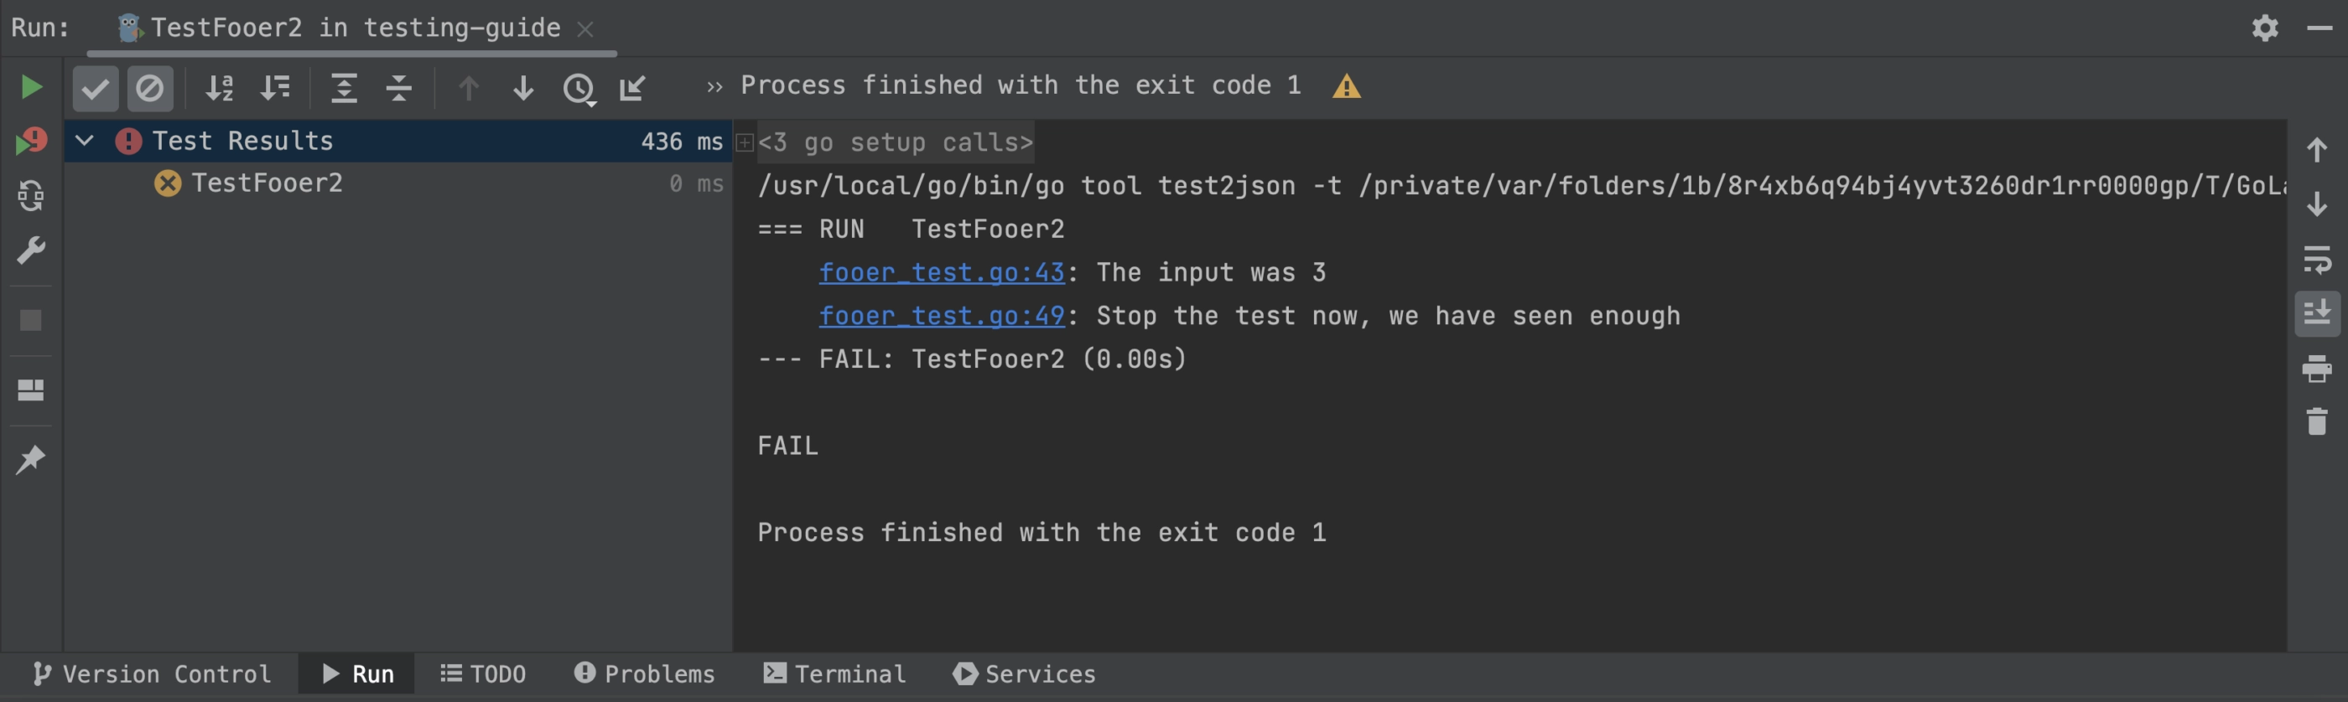The image size is (2348, 702).
Task: Open run panel gear settings
Action: tap(2265, 28)
